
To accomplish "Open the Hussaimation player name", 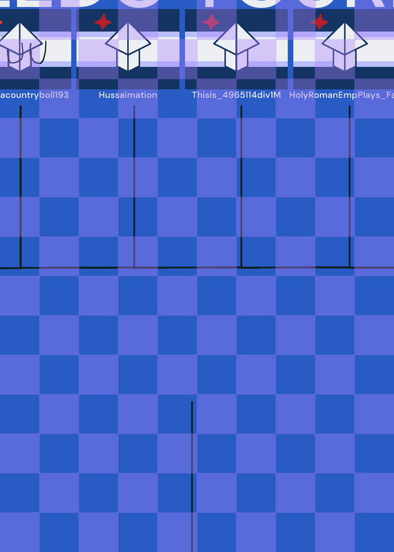I will 128,95.
